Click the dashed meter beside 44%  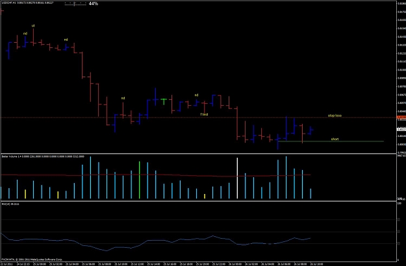(x=75, y=4)
